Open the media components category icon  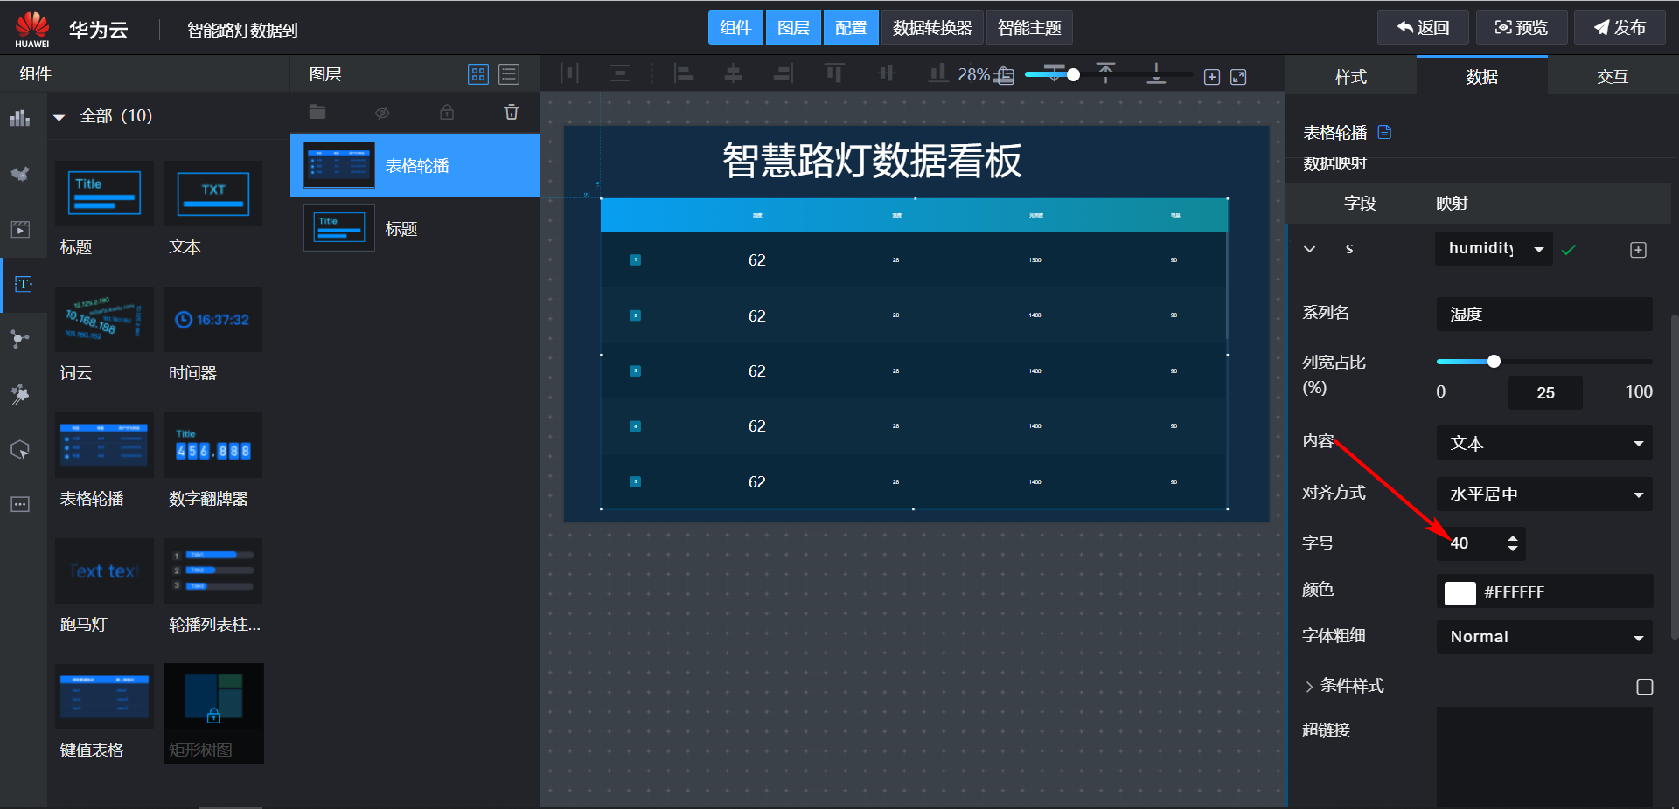(x=20, y=230)
